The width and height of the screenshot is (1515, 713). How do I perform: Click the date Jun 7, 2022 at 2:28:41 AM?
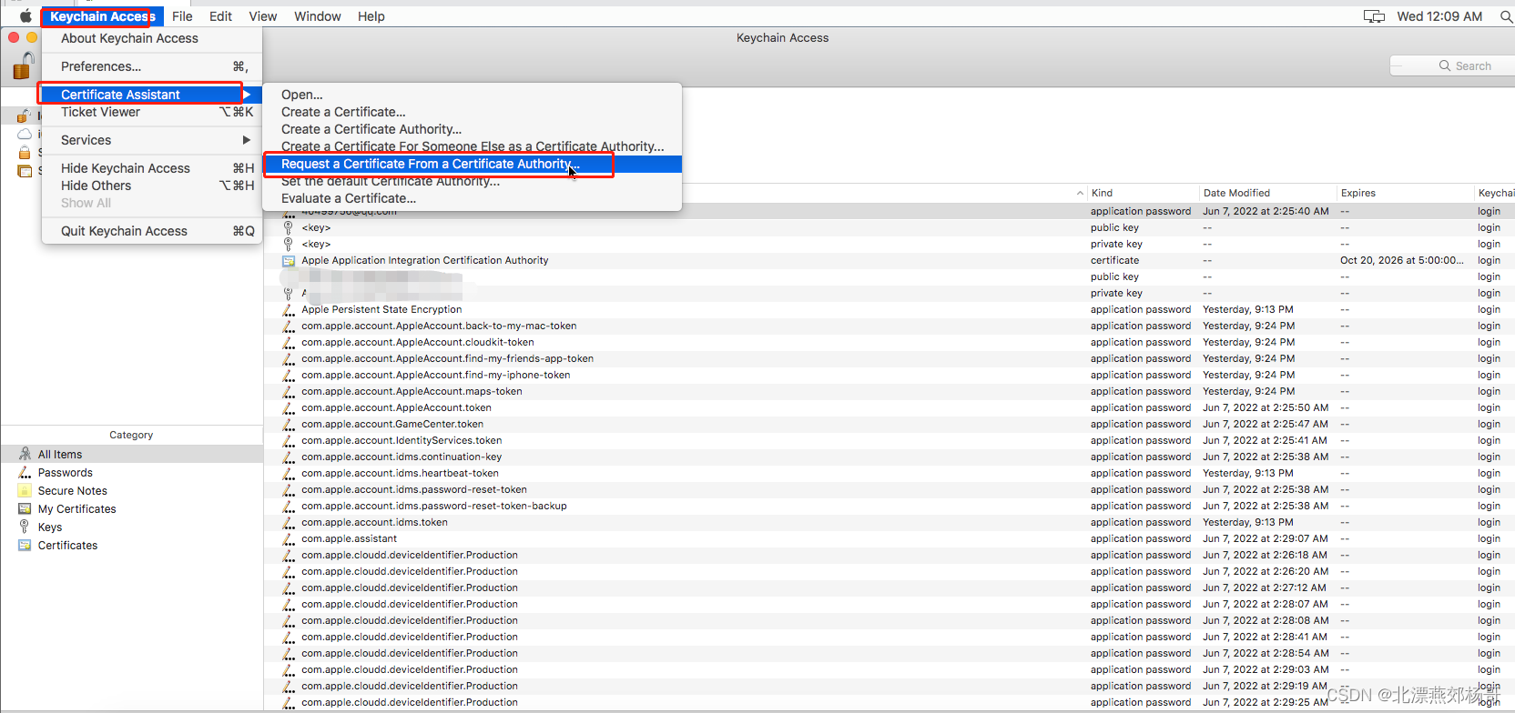[1266, 637]
